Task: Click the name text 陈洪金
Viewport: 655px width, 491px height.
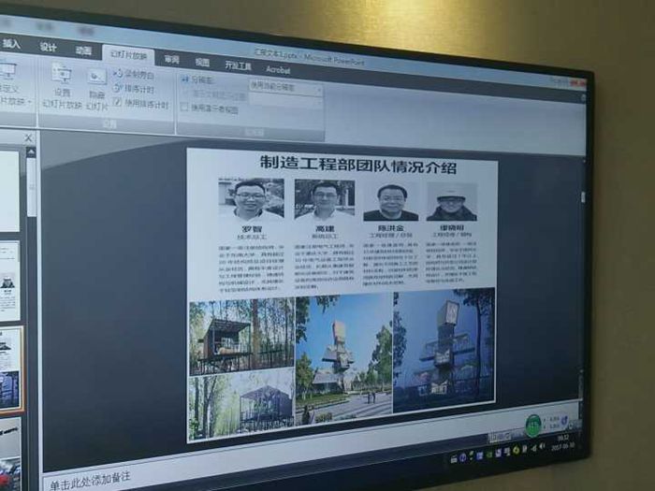Action: [x=391, y=228]
